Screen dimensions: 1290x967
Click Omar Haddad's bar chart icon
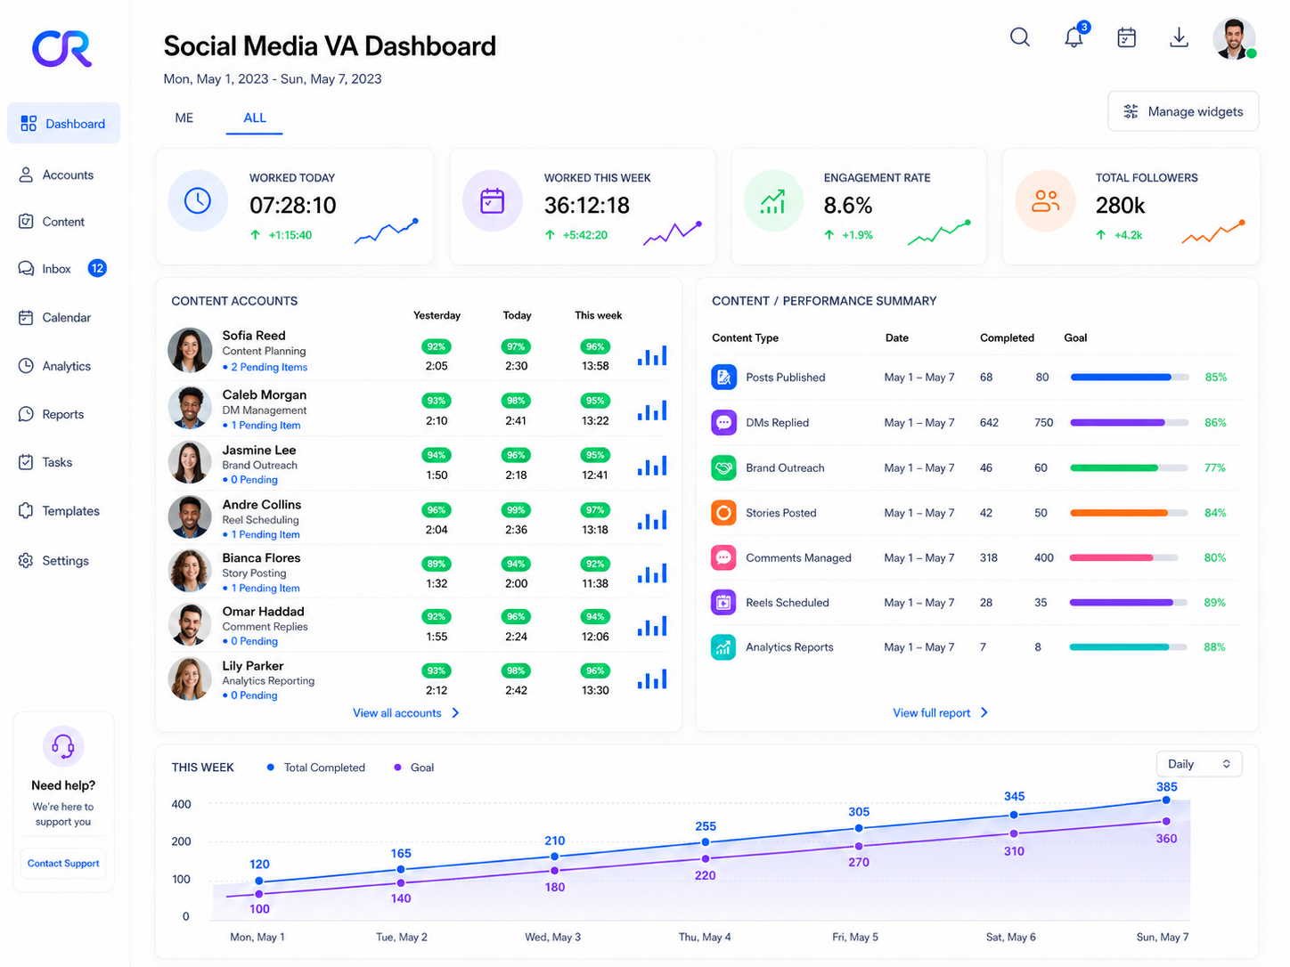point(652,626)
